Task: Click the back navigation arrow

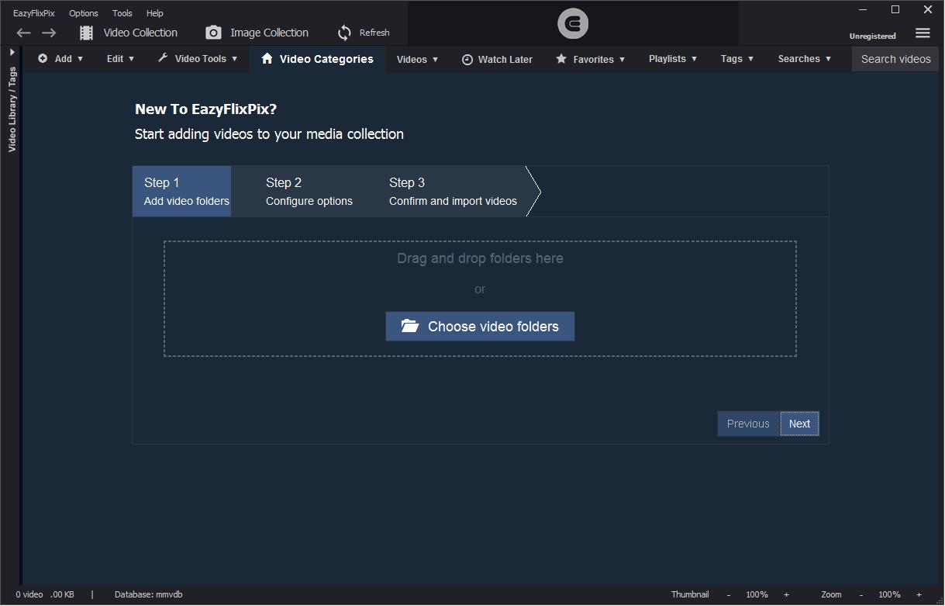Action: tap(24, 33)
